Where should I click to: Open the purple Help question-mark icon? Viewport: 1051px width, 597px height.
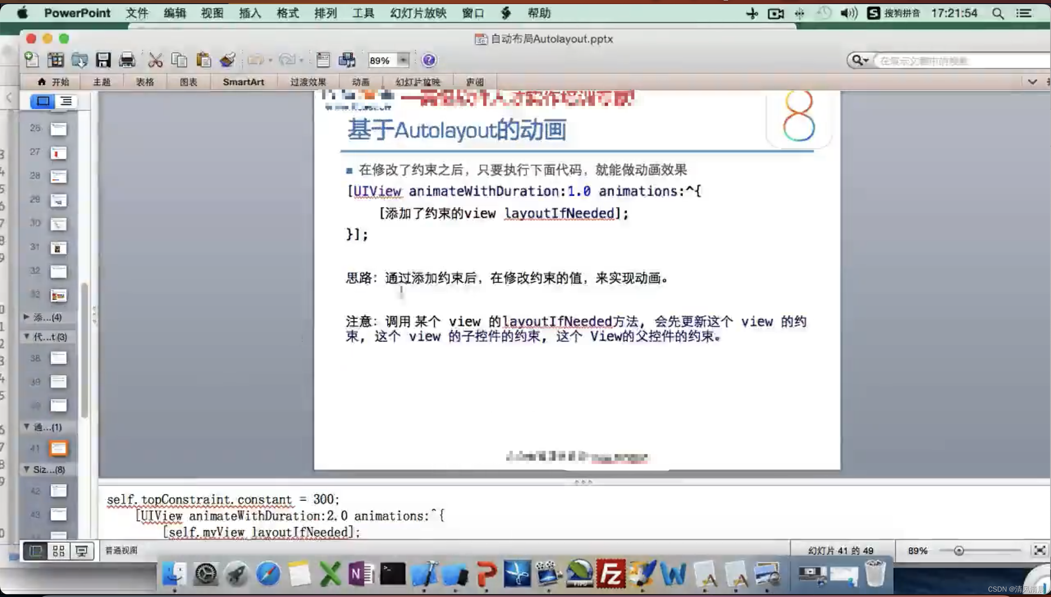point(429,60)
